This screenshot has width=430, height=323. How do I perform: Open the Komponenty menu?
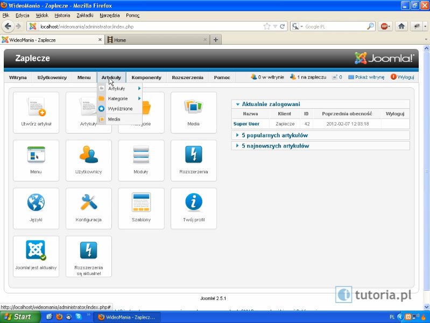click(146, 78)
